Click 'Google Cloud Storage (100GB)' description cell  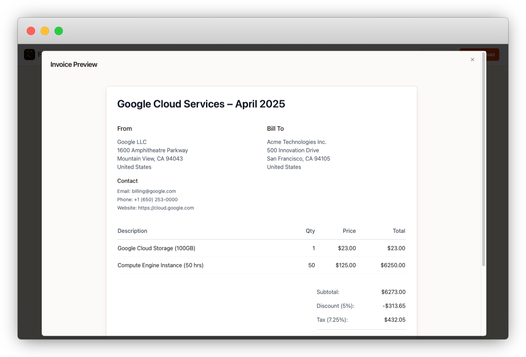[x=156, y=248]
